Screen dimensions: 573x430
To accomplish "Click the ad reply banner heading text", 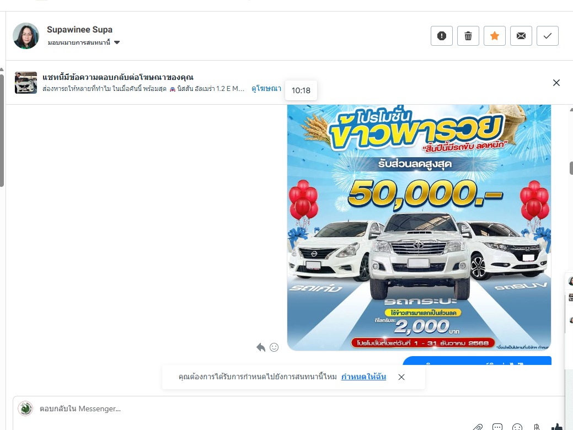I will point(118,77).
